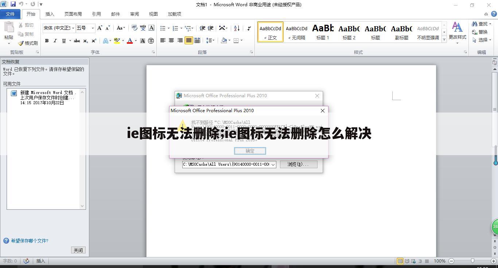Open the Font dialog launcher
The width and height of the screenshot is (498, 268).
153,52
